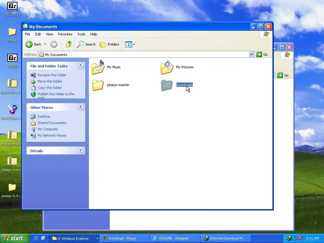
Task: Open the Tools menu
Action: pyautogui.click(x=81, y=34)
